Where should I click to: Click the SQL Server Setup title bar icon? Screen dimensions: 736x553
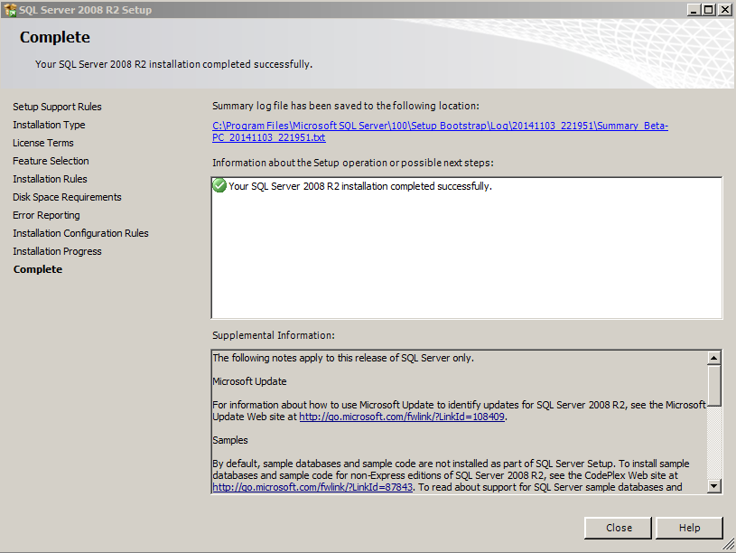(x=10, y=9)
